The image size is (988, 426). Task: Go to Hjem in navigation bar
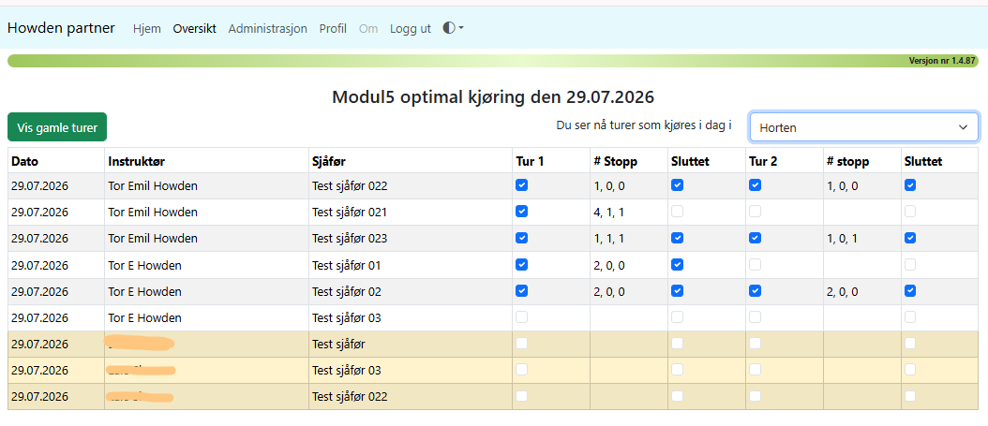[147, 28]
